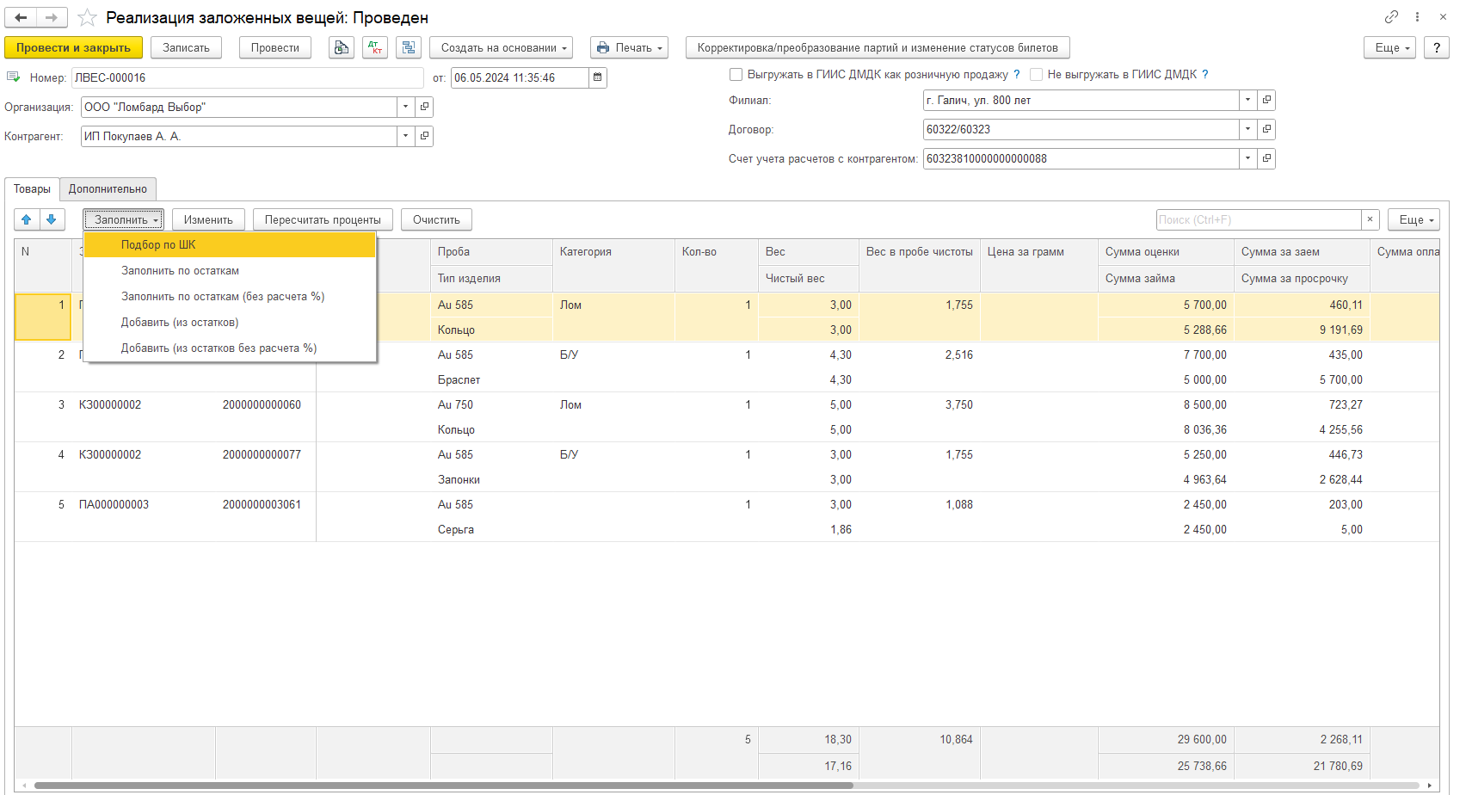Open Контрагент record with open-form icon

(x=424, y=136)
